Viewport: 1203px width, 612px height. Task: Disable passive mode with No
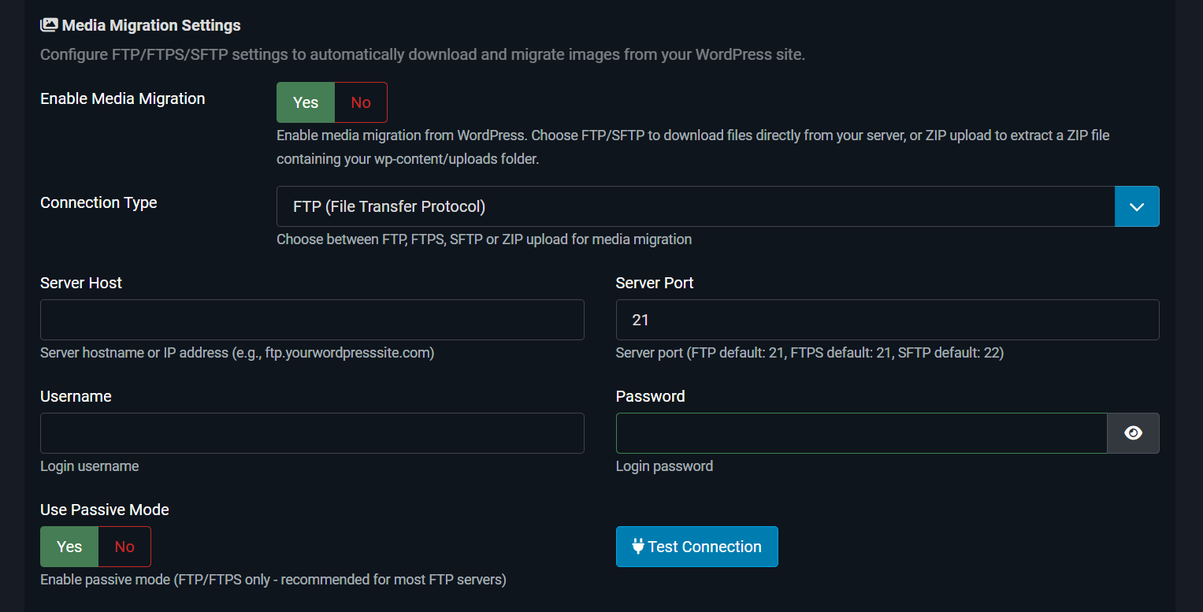(124, 547)
